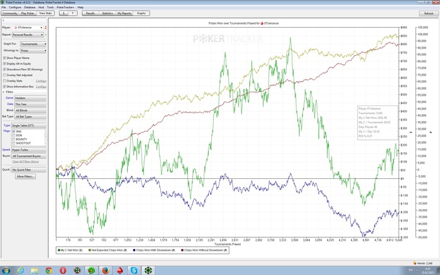Click the Hands count icon in status bar
Screen dimensions: 440x275
[415, 263]
